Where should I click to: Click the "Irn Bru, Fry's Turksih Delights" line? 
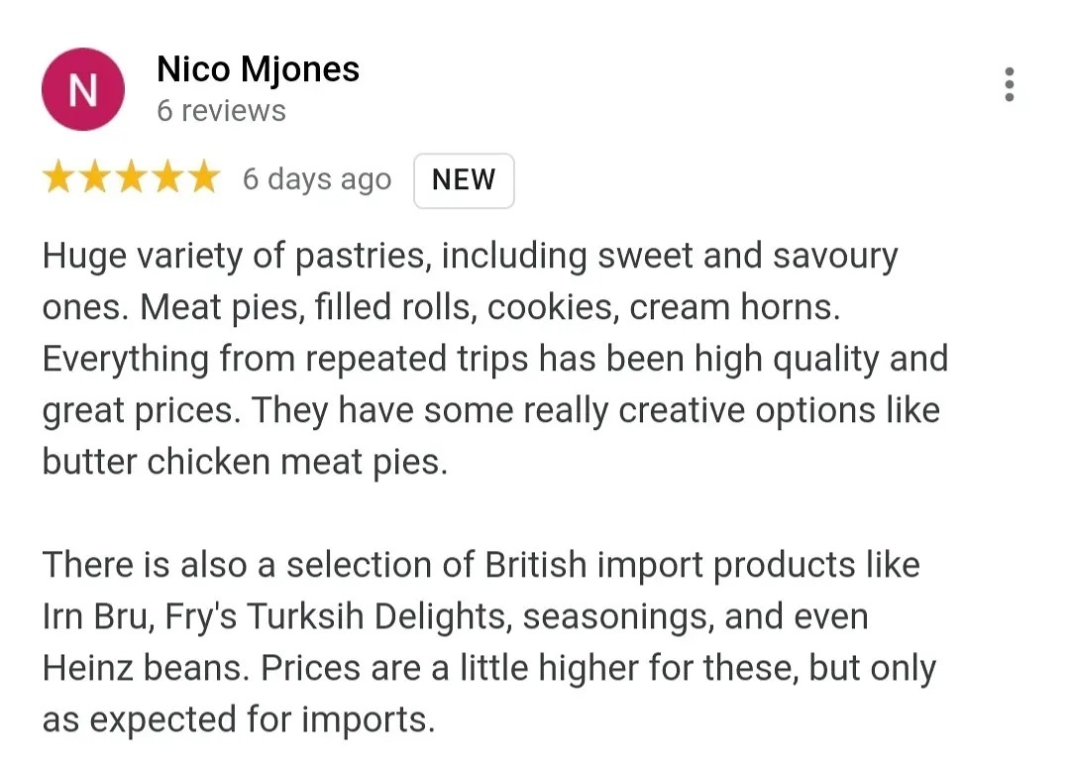tap(455, 616)
